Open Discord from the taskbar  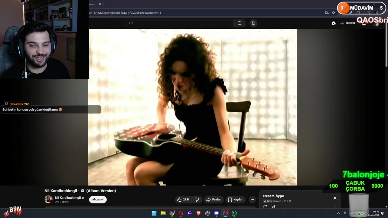click(x=216, y=213)
